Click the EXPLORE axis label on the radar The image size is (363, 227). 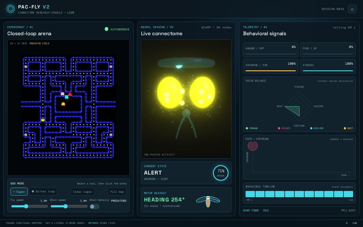click(299, 126)
